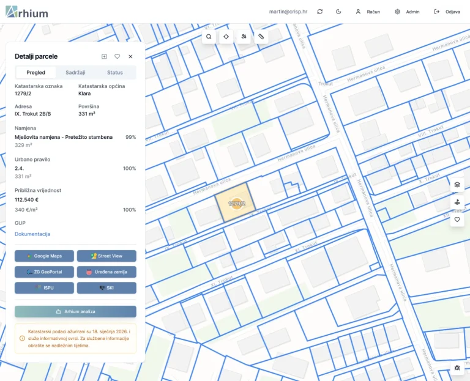Open the Račun account menu
This screenshot has width=470, height=381.
click(x=368, y=12)
